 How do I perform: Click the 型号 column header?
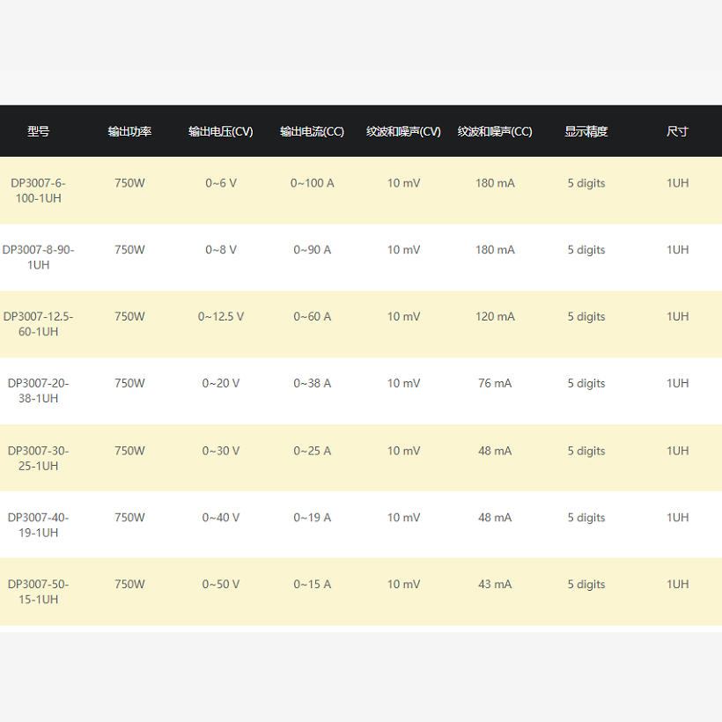click(38, 131)
